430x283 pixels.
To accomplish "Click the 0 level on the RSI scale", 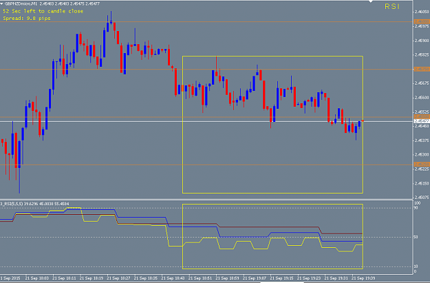I will point(415,271).
